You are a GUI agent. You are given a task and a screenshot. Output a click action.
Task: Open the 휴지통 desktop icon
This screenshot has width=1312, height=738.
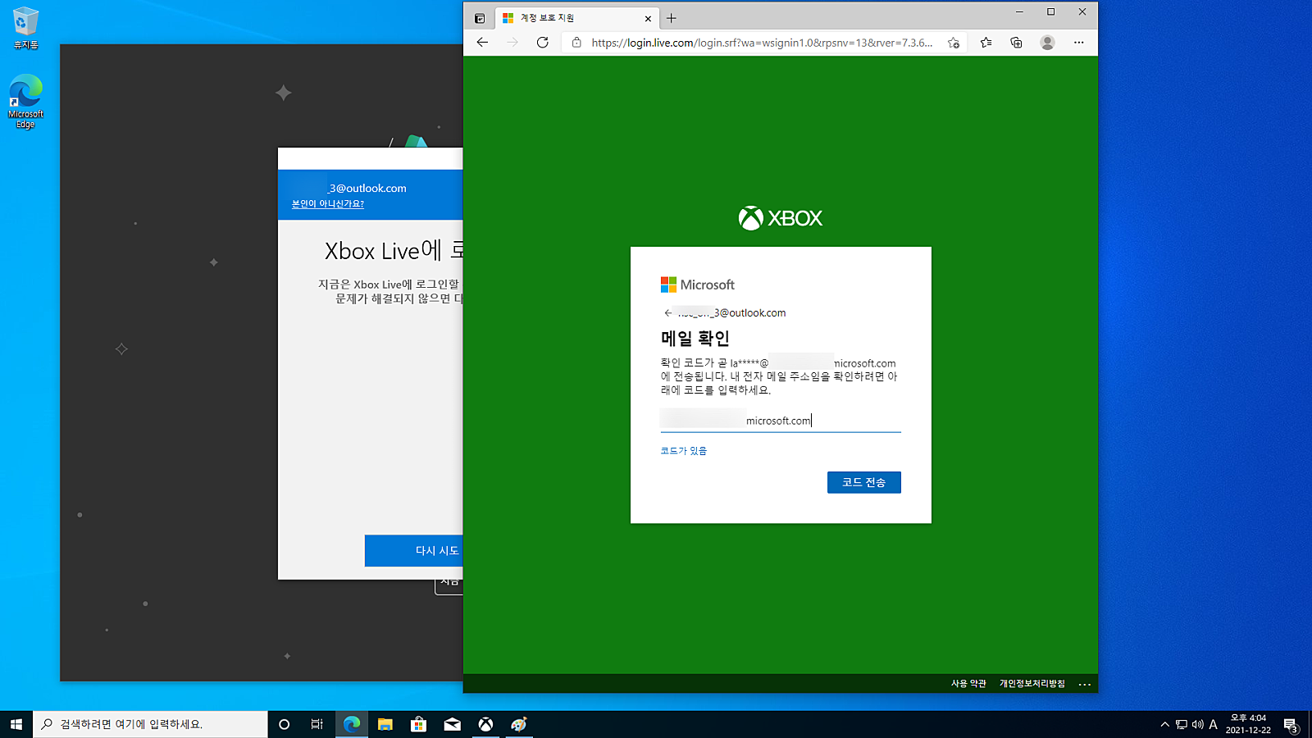tap(25, 29)
